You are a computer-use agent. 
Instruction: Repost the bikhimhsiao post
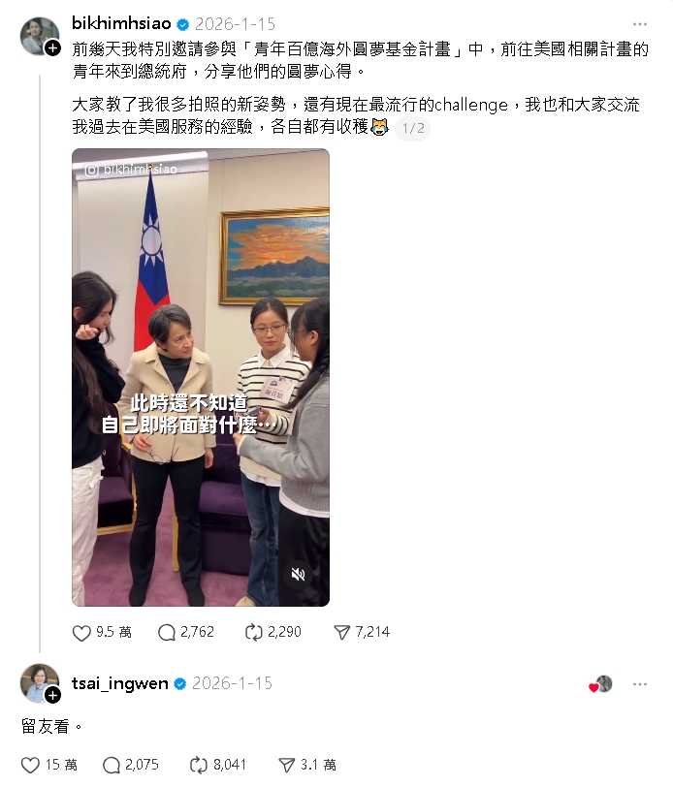click(253, 632)
